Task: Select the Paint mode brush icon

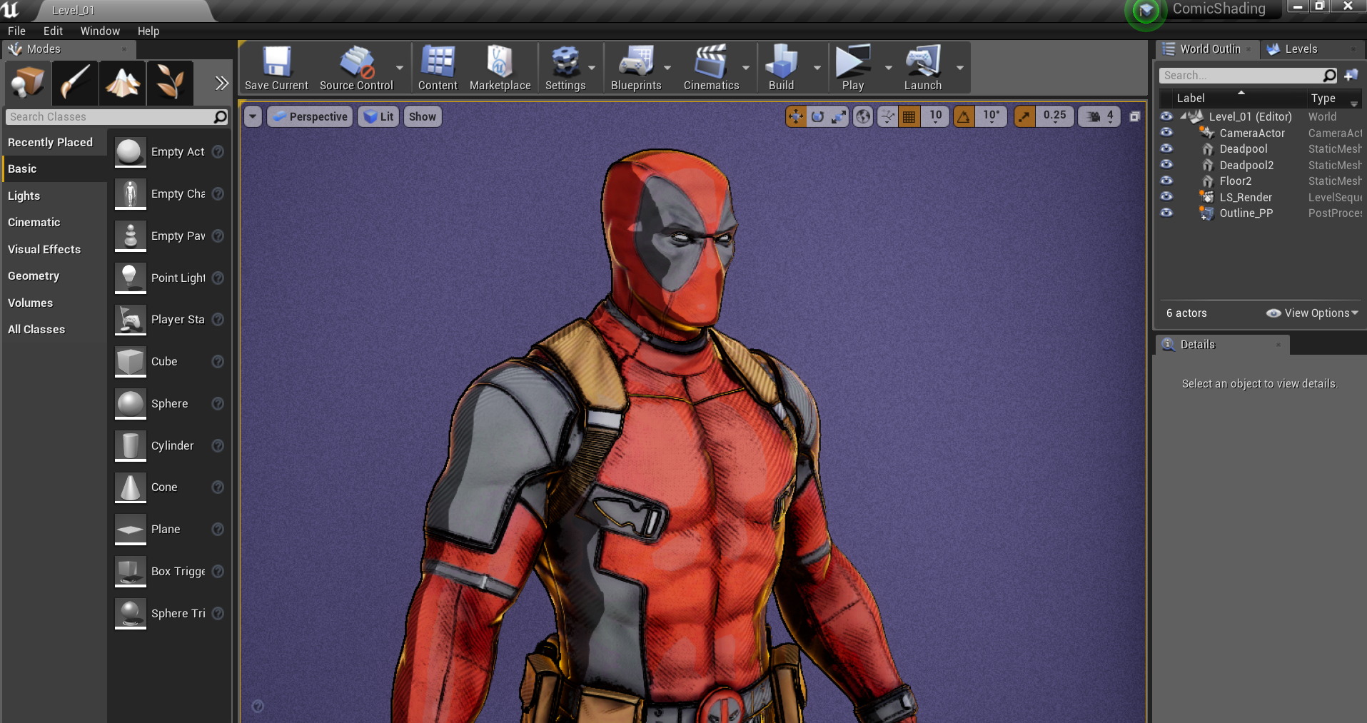Action: [x=75, y=83]
